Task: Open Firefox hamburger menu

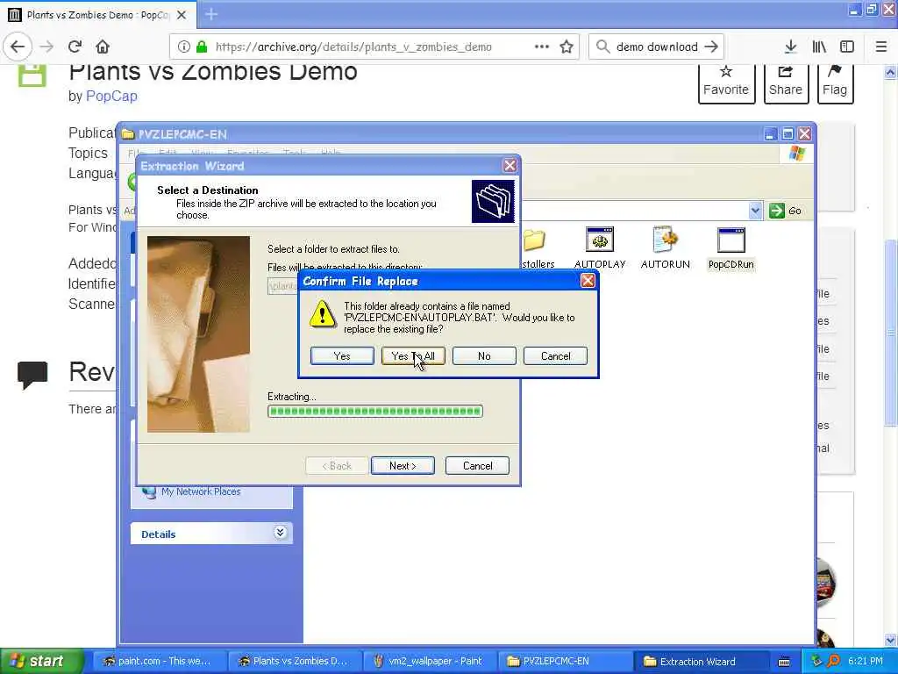Action: 881,47
